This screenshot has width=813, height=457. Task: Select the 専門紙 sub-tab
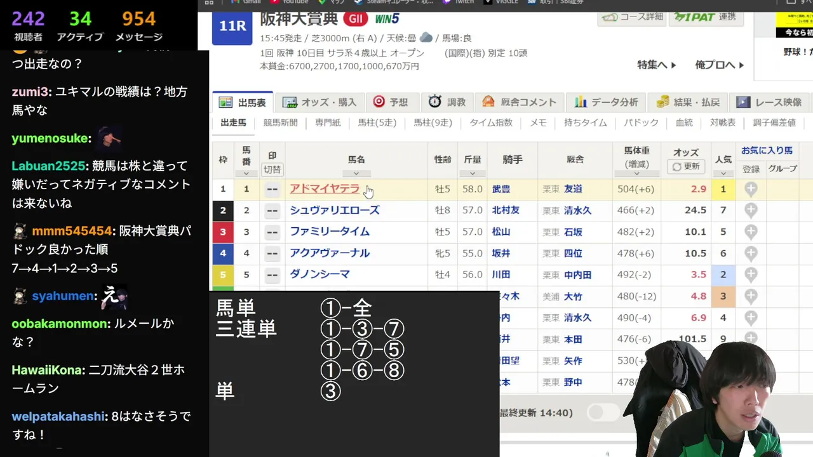[x=328, y=123]
